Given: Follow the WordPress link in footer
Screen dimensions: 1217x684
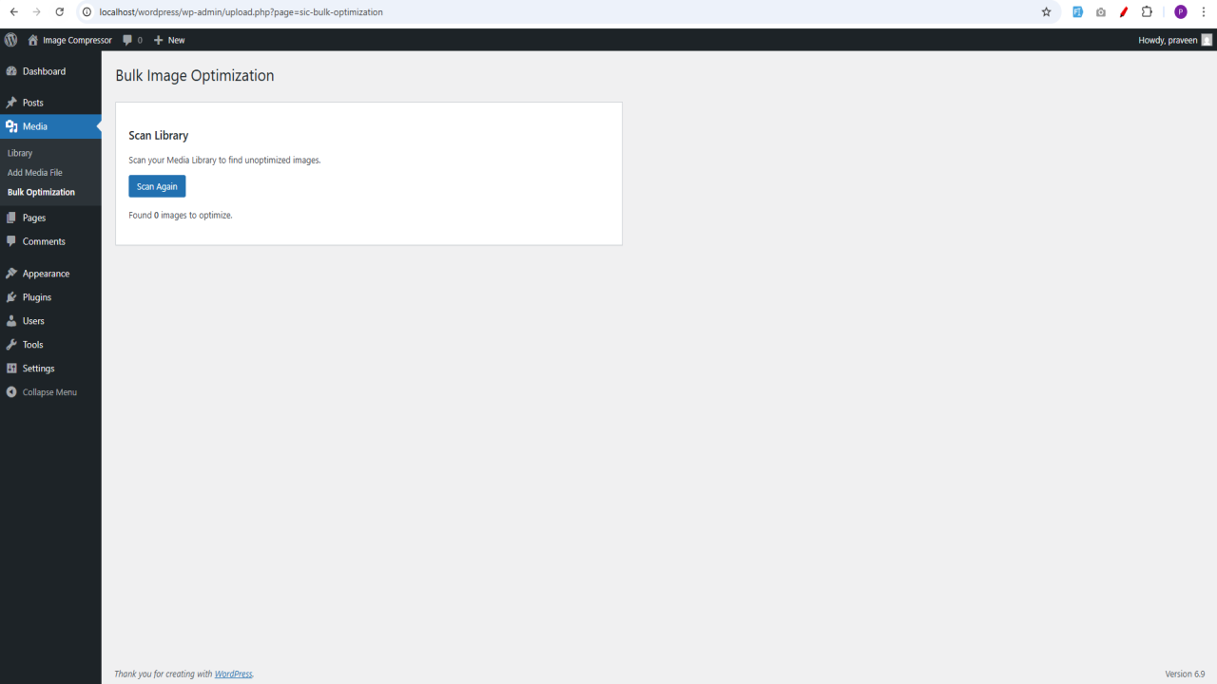Looking at the screenshot, I should 234,674.
